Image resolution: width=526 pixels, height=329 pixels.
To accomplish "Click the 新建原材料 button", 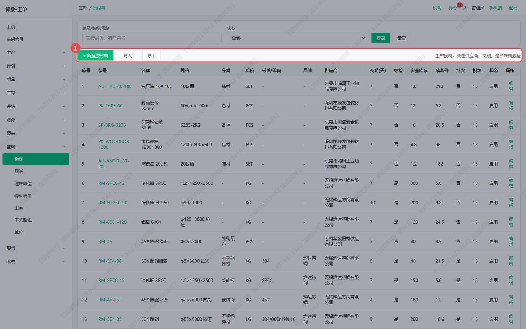I will pos(95,55).
